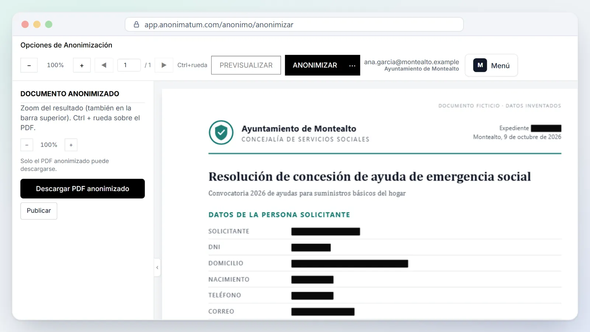
Task: Click the lock icon in address bar
Action: [136, 24]
